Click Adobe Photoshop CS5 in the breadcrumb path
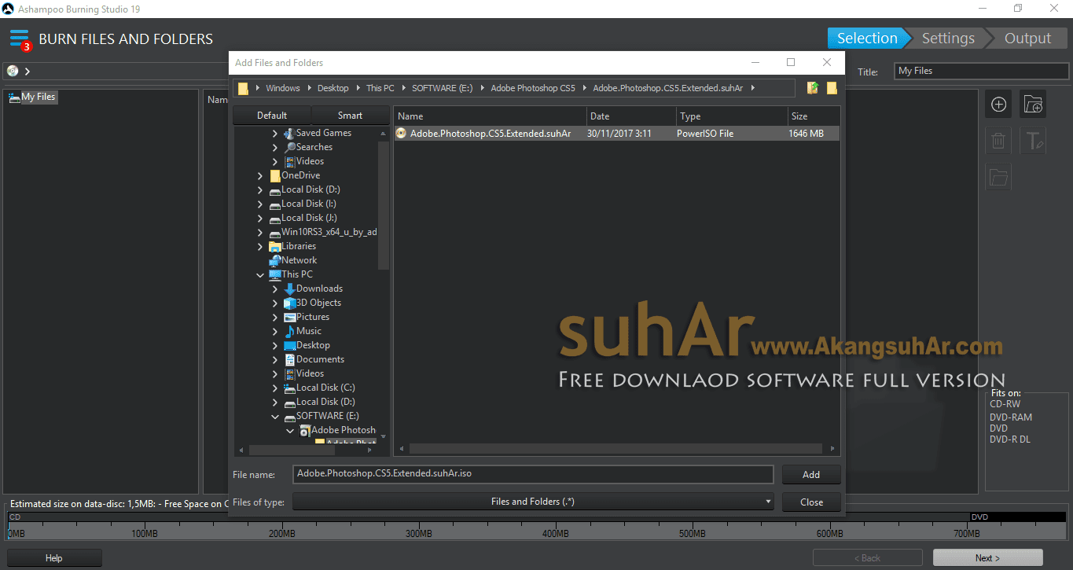The width and height of the screenshot is (1073, 570). (533, 88)
